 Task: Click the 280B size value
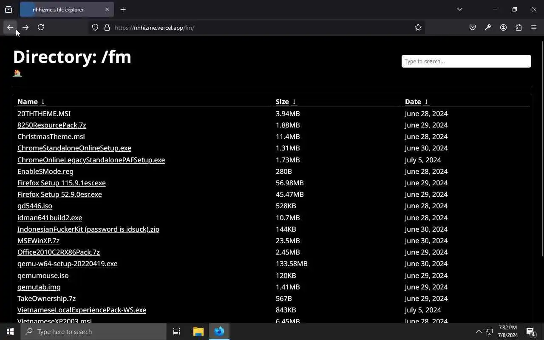[283, 171]
